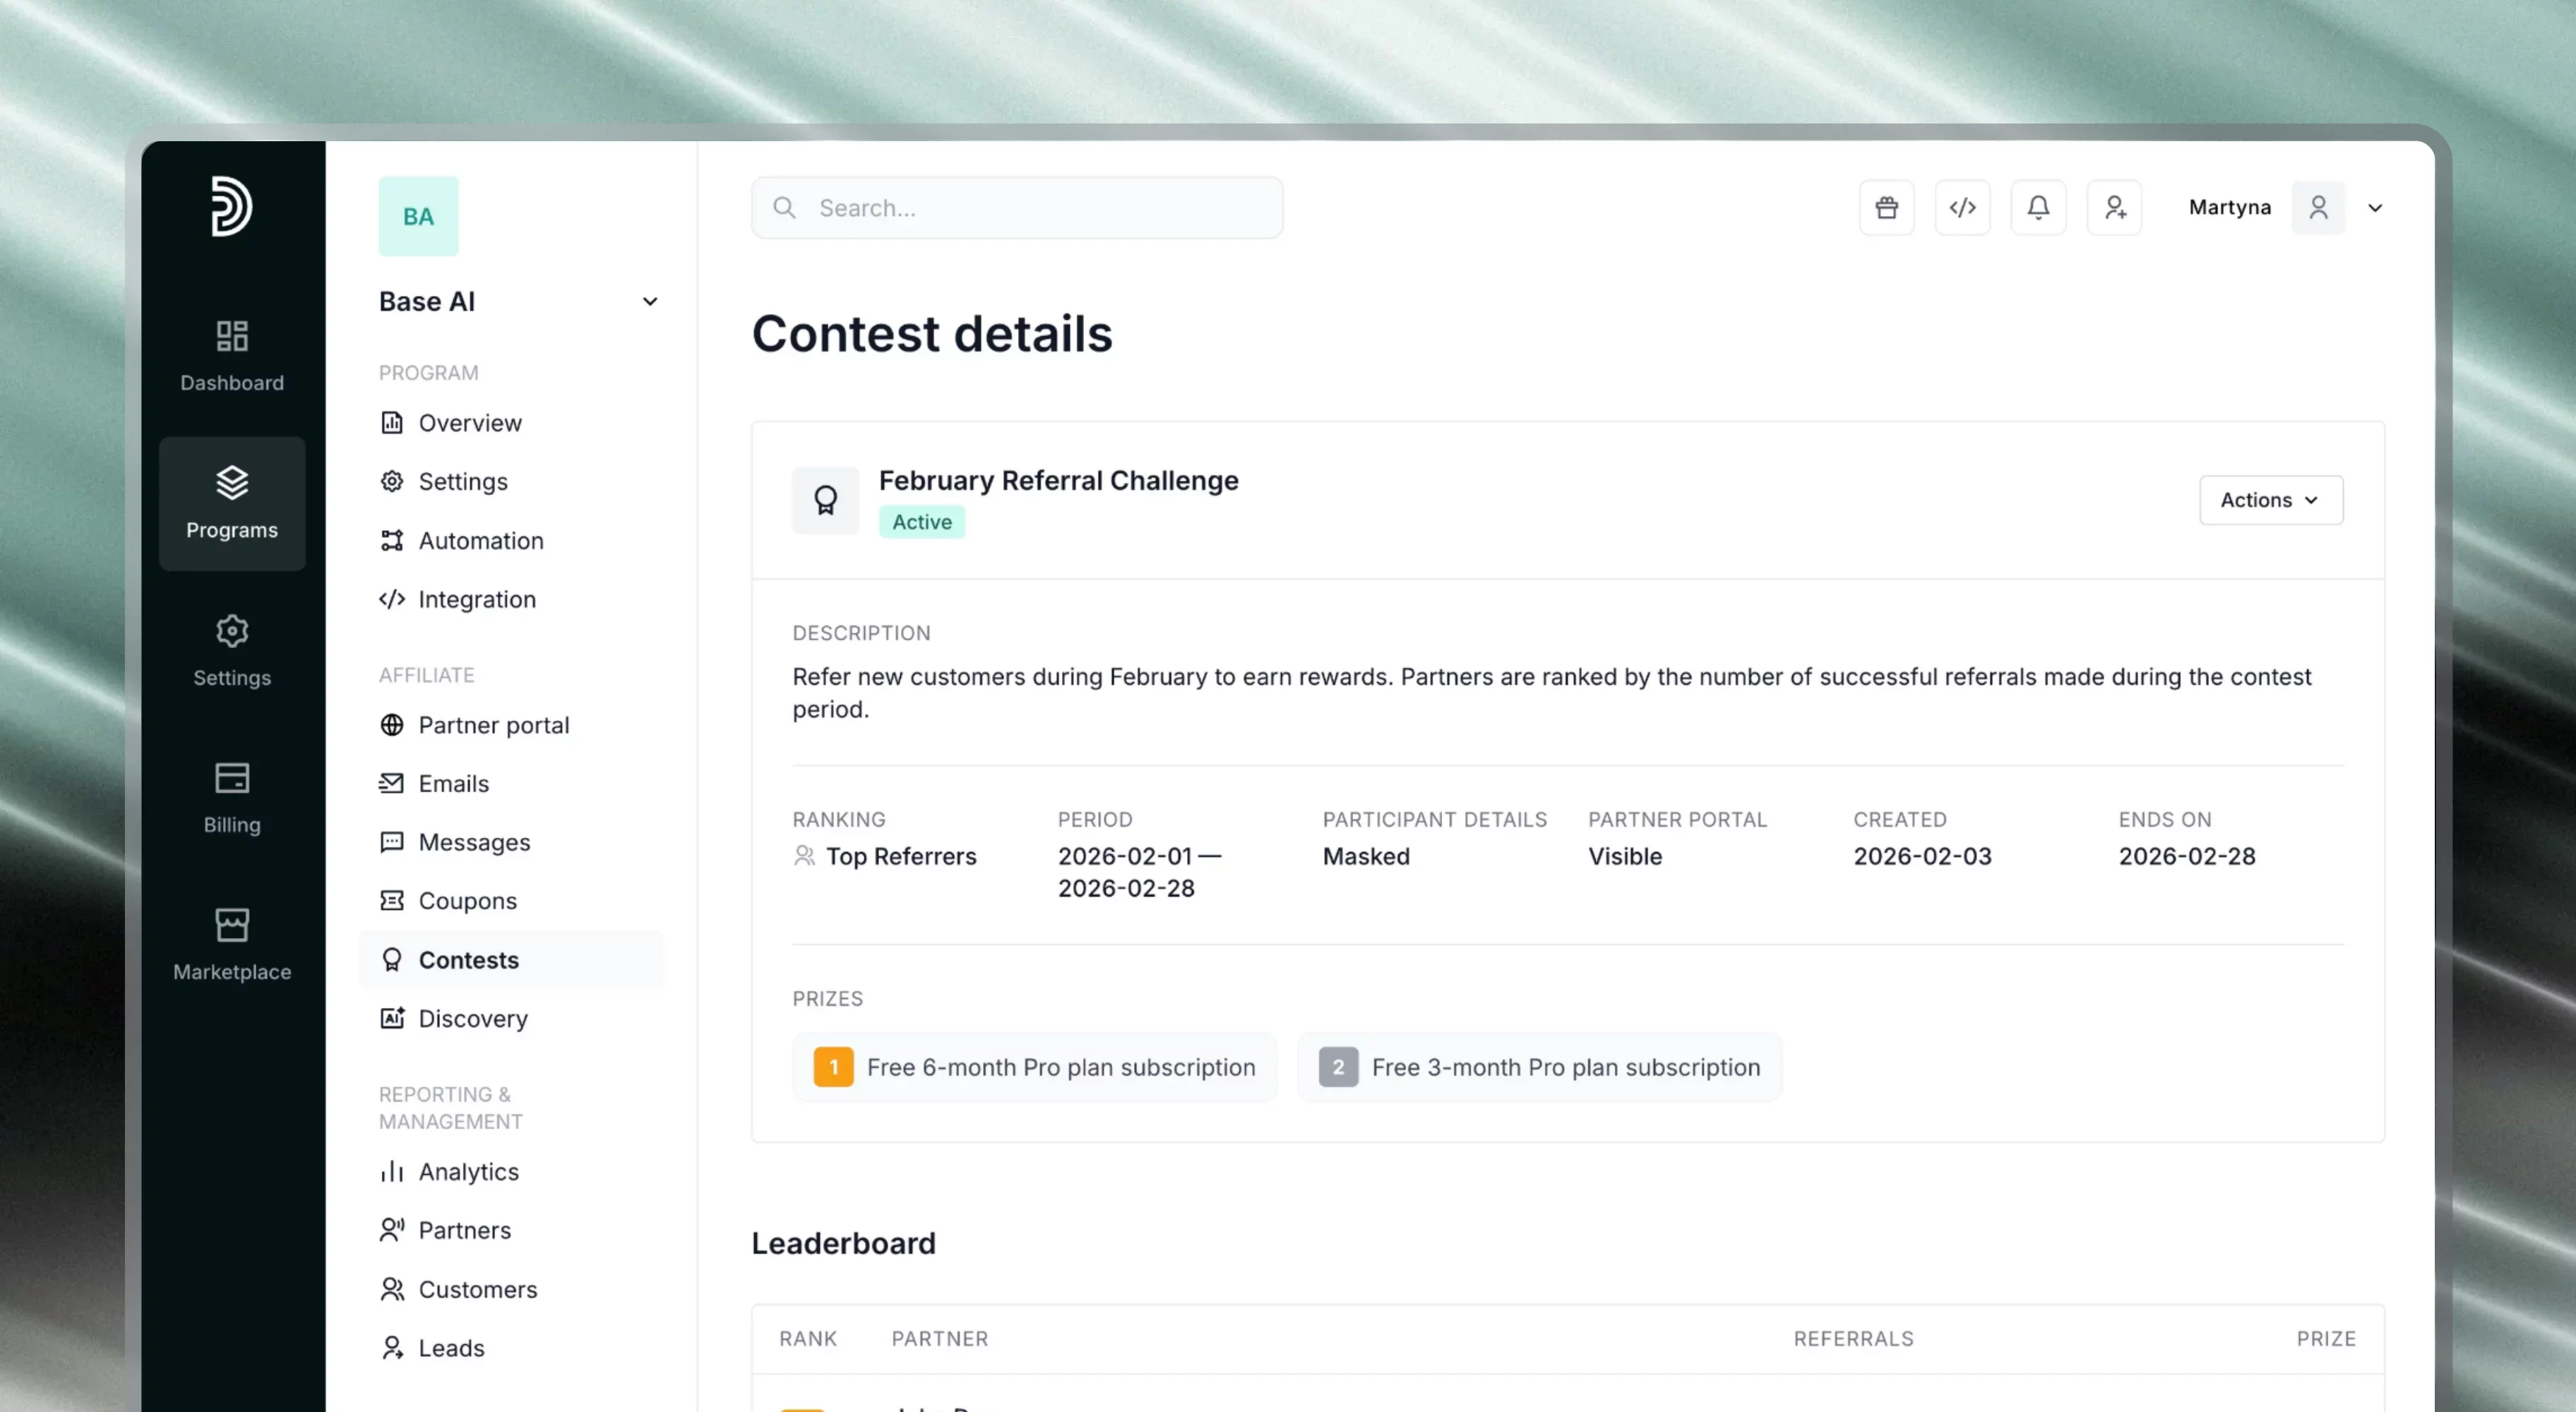Screen dimensions: 2576x1412
Task: Click the invite user icon
Action: pyautogui.click(x=2114, y=208)
